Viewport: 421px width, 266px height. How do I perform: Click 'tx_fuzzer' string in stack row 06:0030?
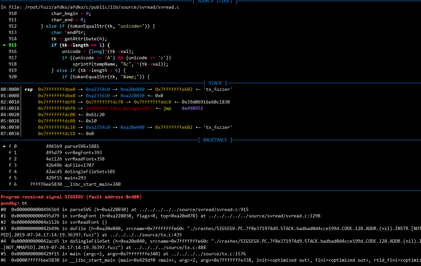pyautogui.click(x=218, y=127)
